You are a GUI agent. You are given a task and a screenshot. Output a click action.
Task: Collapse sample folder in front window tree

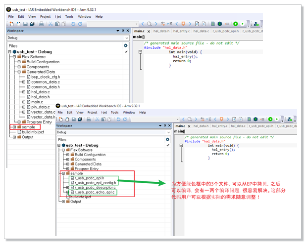pos(63,173)
